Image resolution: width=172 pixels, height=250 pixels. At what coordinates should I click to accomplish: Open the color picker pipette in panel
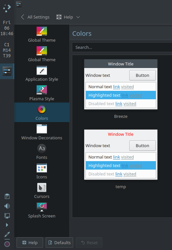[x=7, y=234]
